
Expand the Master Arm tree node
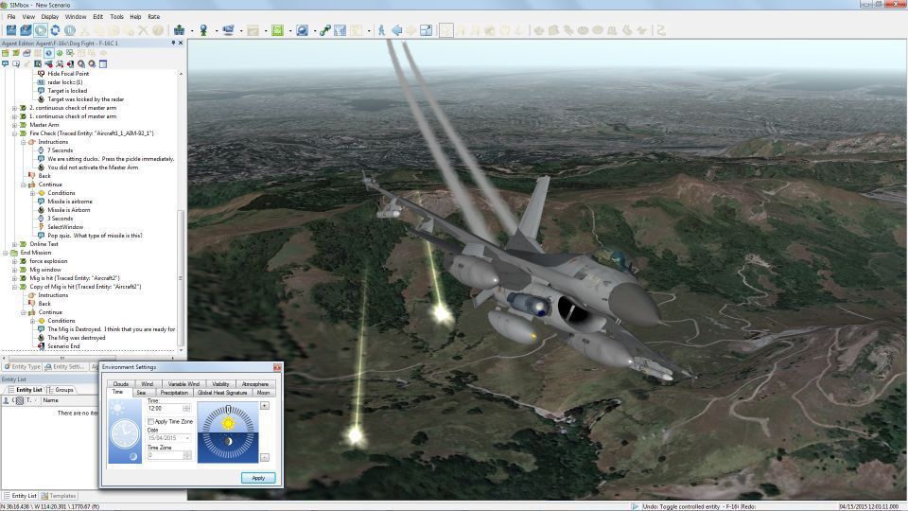[x=14, y=125]
